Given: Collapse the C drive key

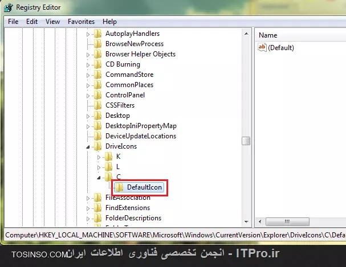Looking at the screenshot, I should click(99, 178).
